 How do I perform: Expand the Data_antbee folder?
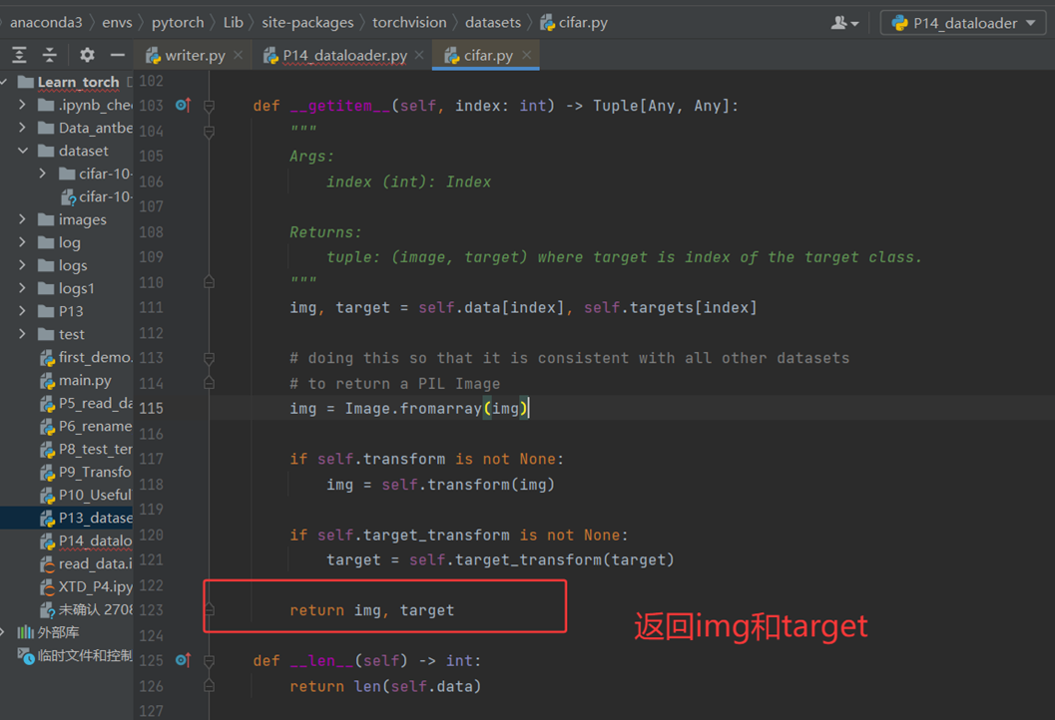(x=22, y=128)
